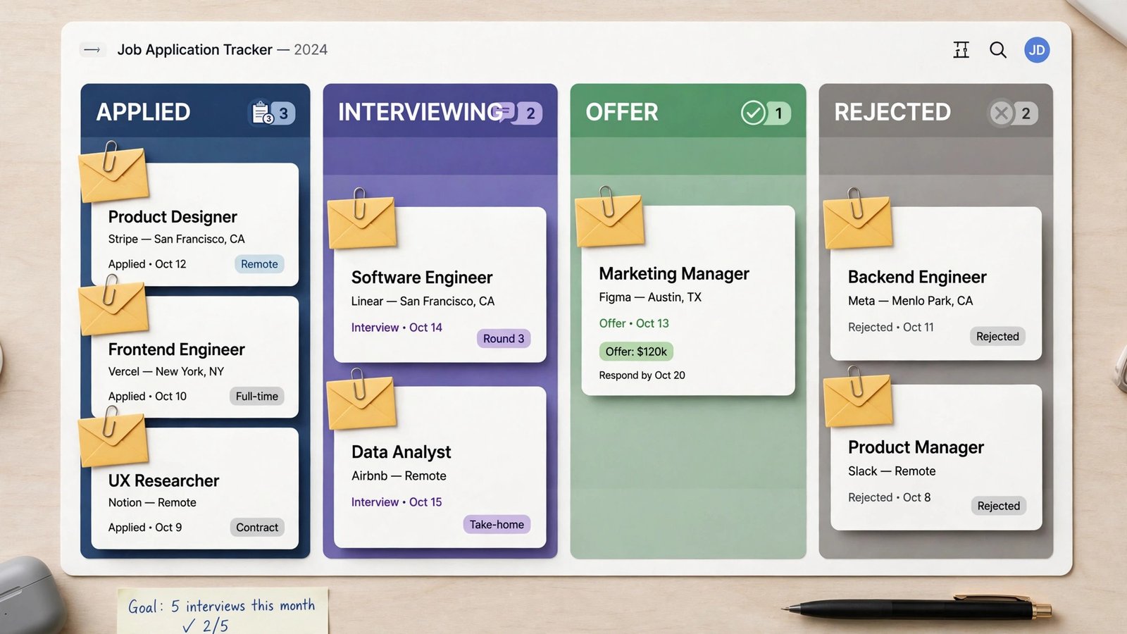Open the Backend Engineer card title
Viewport: 1127px width, 634px height.
(917, 277)
